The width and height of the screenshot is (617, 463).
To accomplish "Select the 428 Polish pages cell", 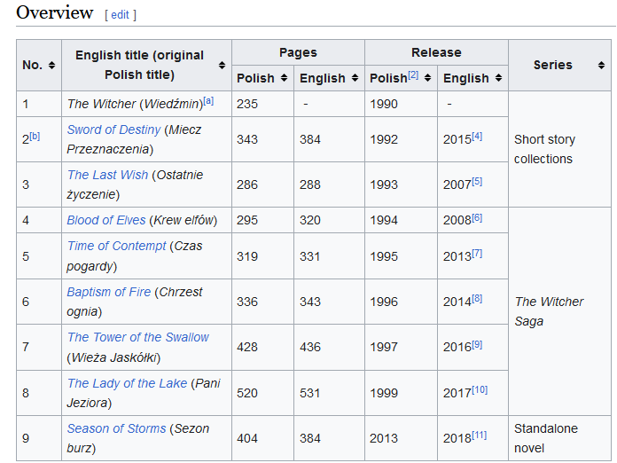I will pos(263,348).
